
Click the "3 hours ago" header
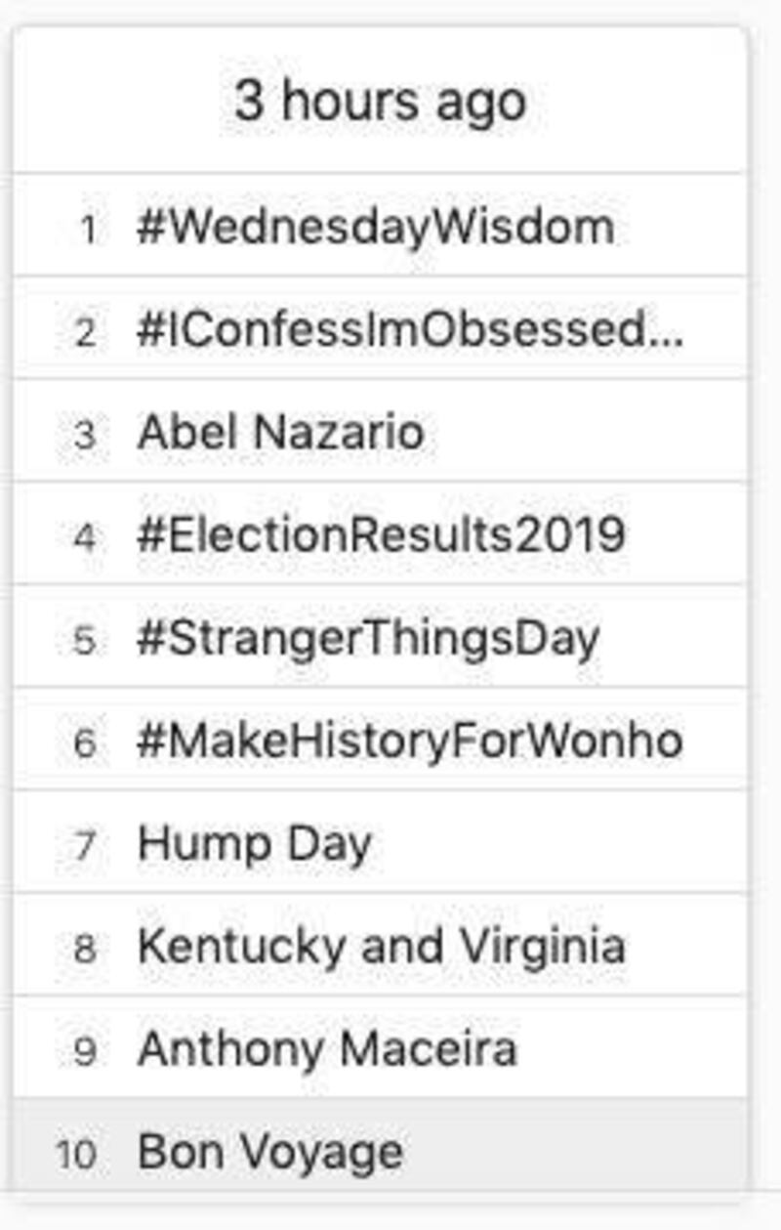click(380, 102)
